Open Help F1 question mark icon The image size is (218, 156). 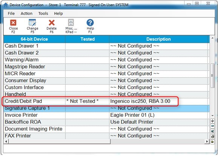pyautogui.click(x=90, y=23)
